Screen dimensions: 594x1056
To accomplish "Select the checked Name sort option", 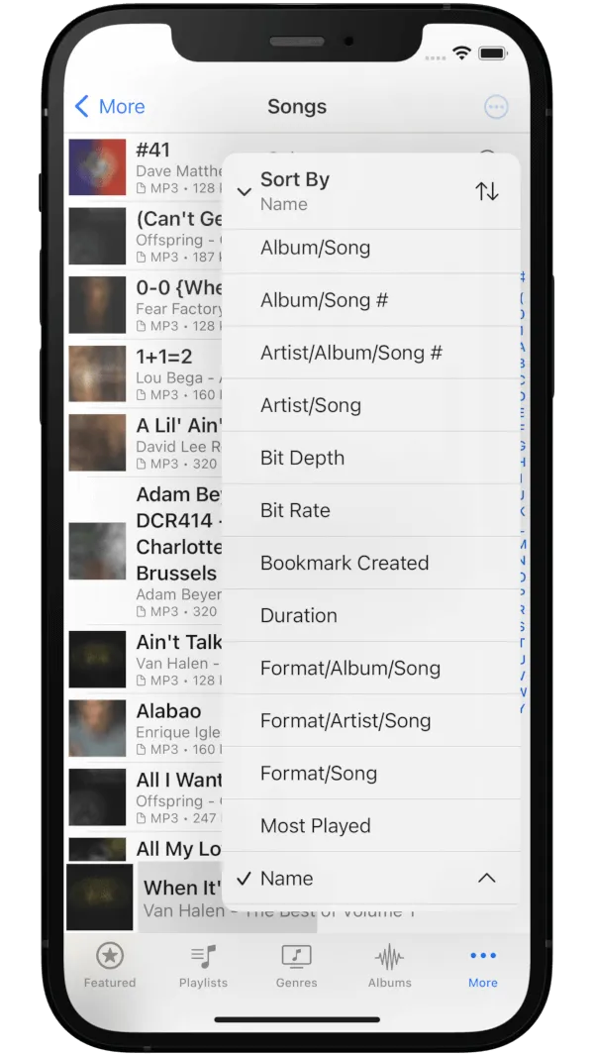I will 370,879.
